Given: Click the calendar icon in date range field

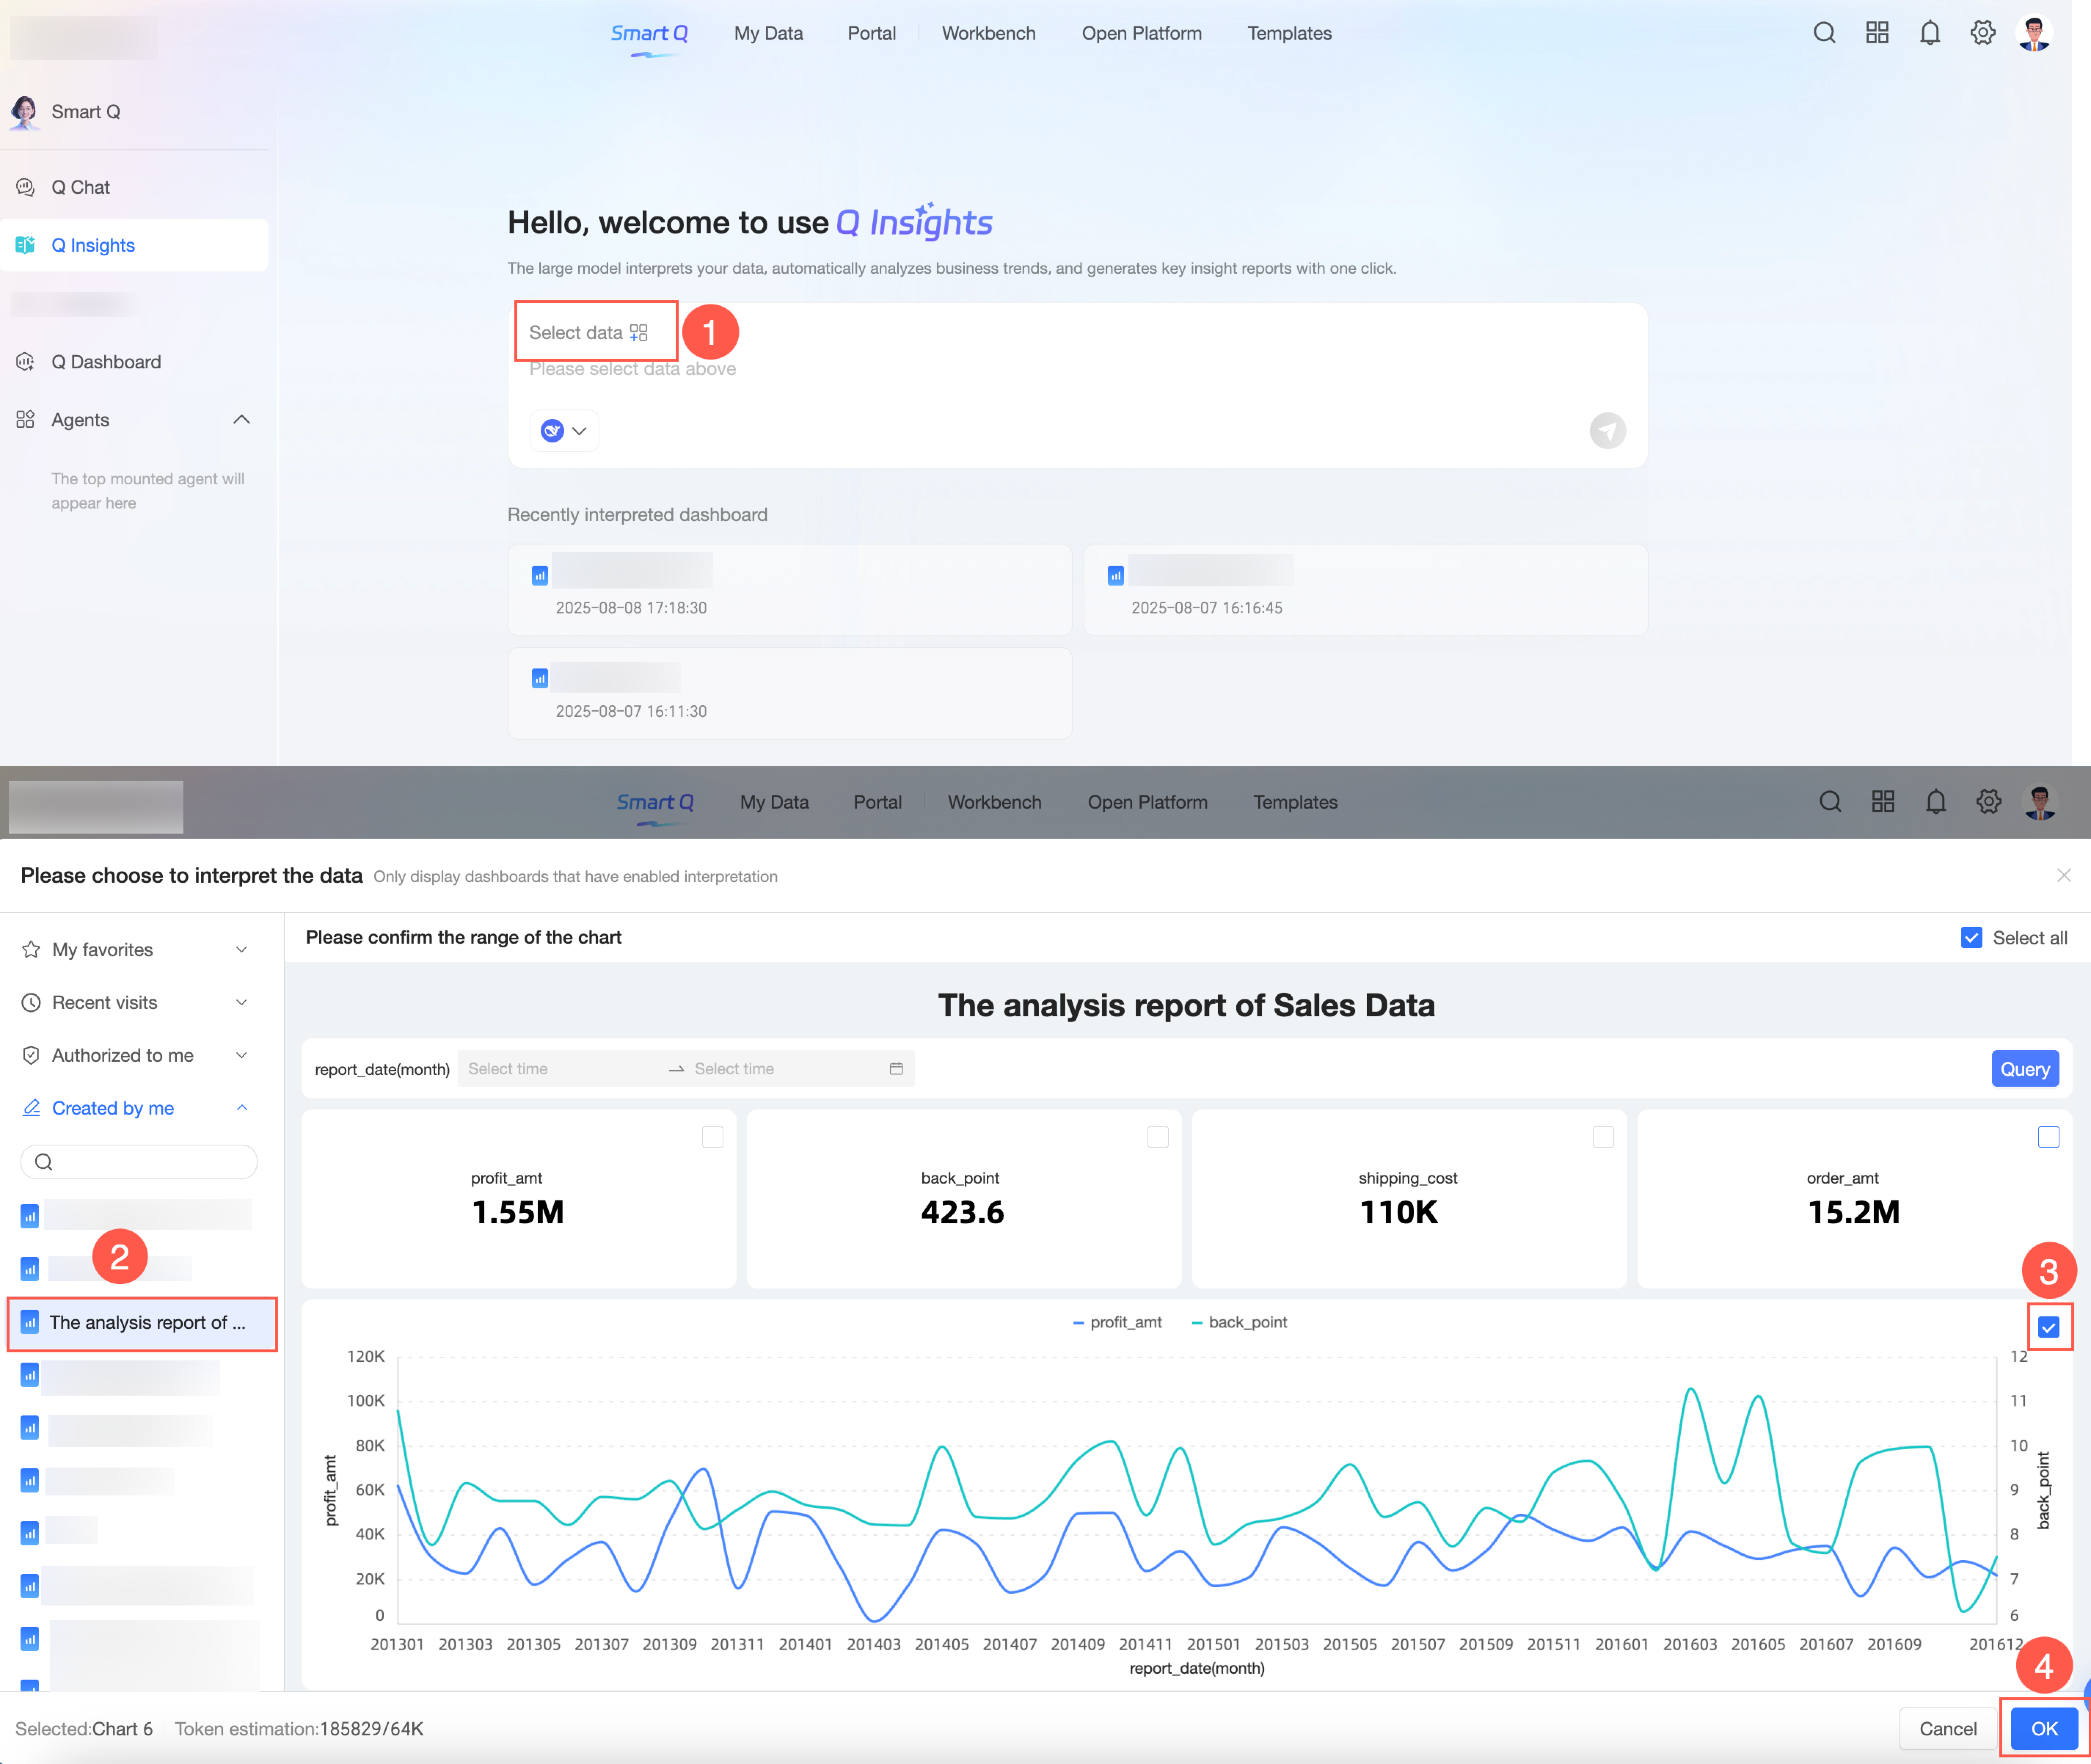Looking at the screenshot, I should tap(896, 1069).
